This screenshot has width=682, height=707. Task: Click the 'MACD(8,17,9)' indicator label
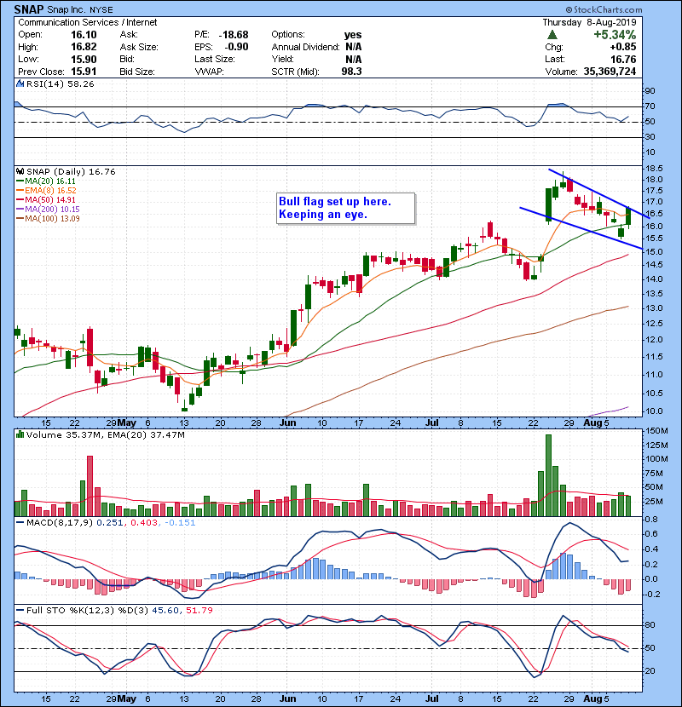(x=60, y=523)
